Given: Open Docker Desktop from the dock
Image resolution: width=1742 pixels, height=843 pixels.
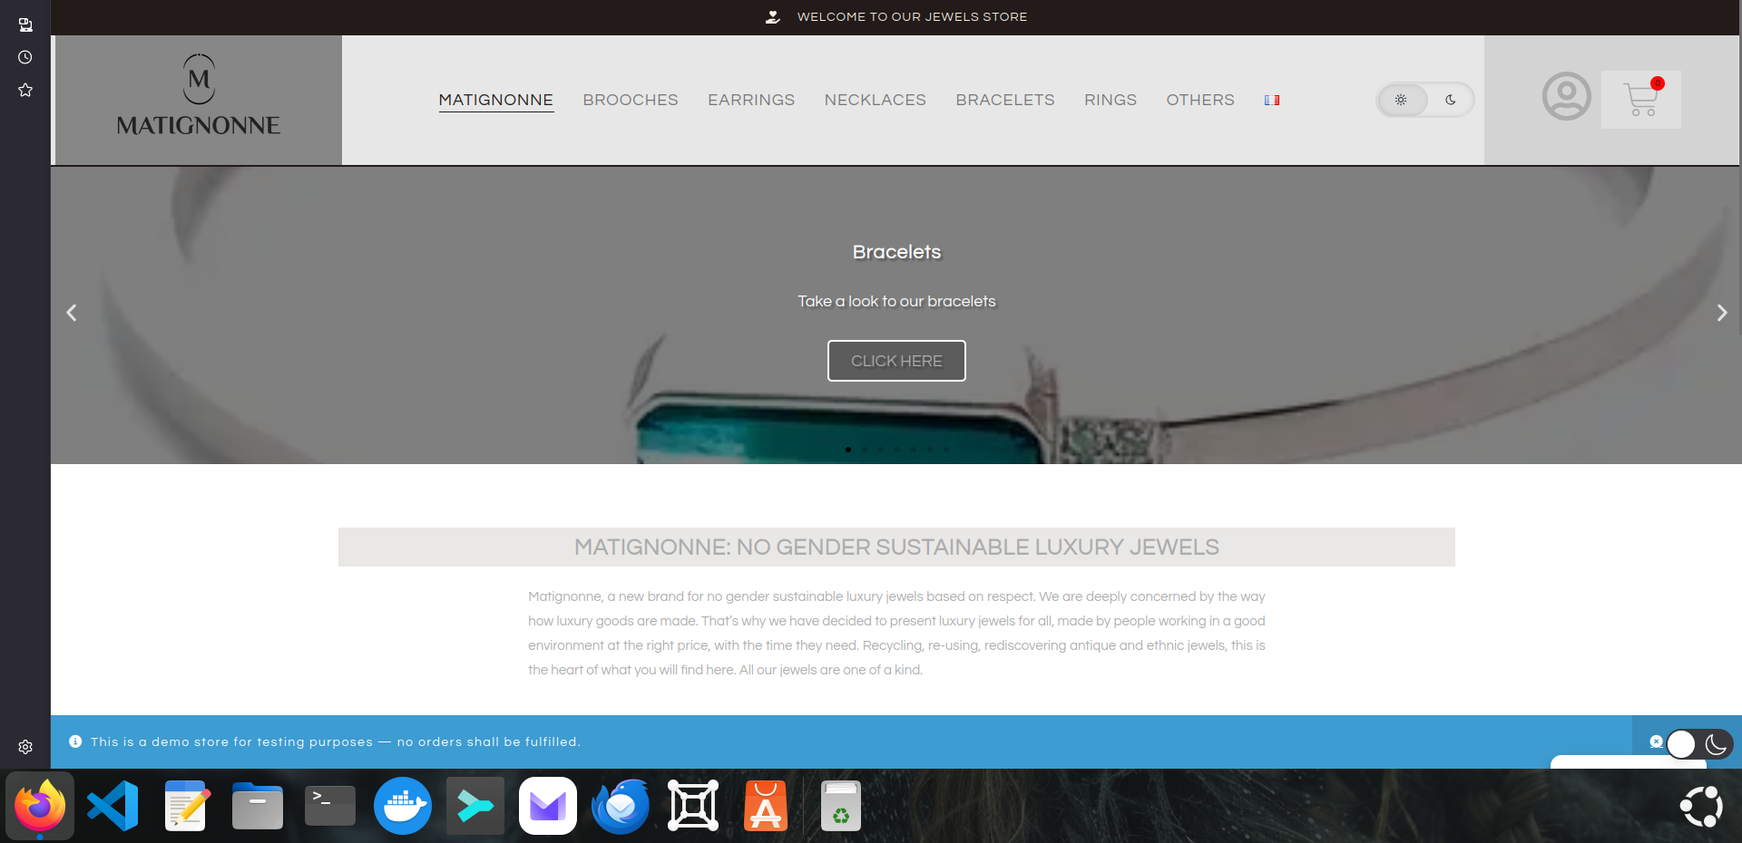Looking at the screenshot, I should tap(402, 806).
